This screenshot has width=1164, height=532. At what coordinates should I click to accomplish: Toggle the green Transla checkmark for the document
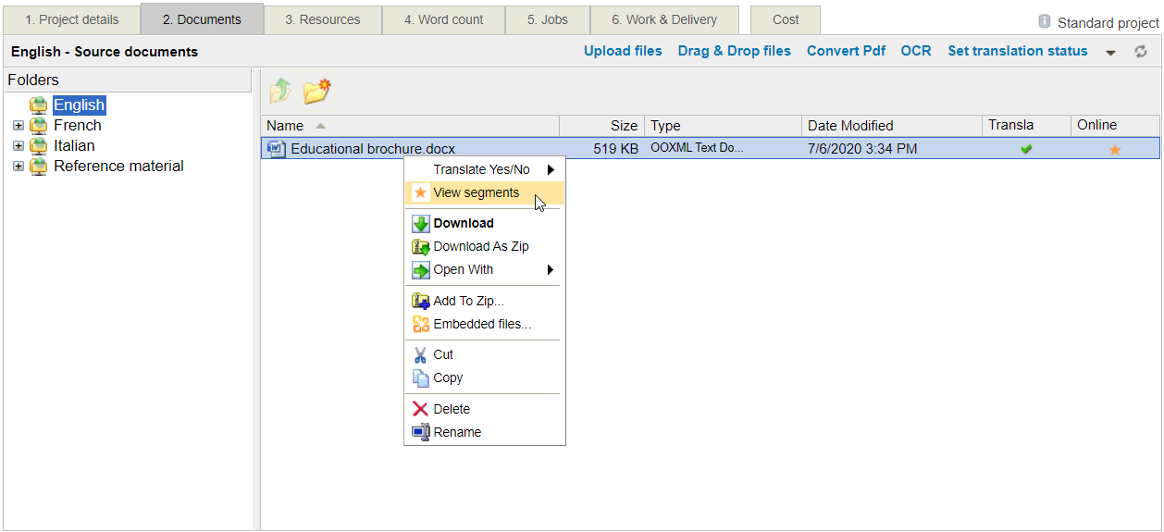[x=1026, y=149]
